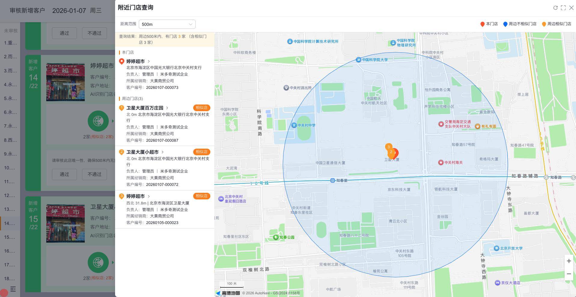Click the 知春公园 park icon on map
576x297 pixels.
pyautogui.click(x=276, y=237)
